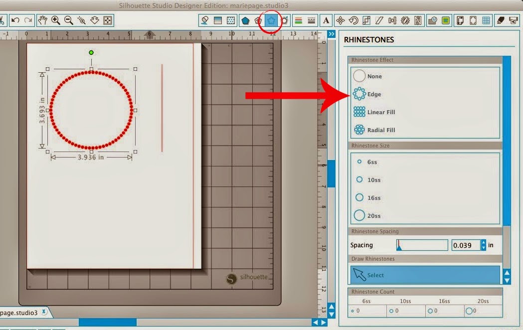Open the Fill Color paint bucket window
The height and width of the screenshot is (330, 523).
[205, 20]
